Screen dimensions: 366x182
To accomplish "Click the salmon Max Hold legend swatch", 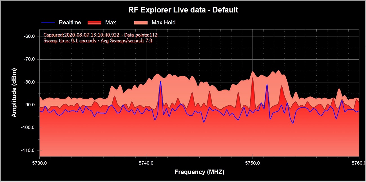I will click(x=141, y=23).
